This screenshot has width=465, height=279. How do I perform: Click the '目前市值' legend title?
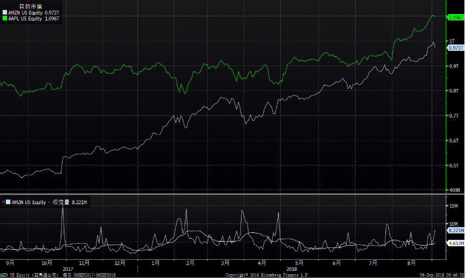[x=30, y=6]
